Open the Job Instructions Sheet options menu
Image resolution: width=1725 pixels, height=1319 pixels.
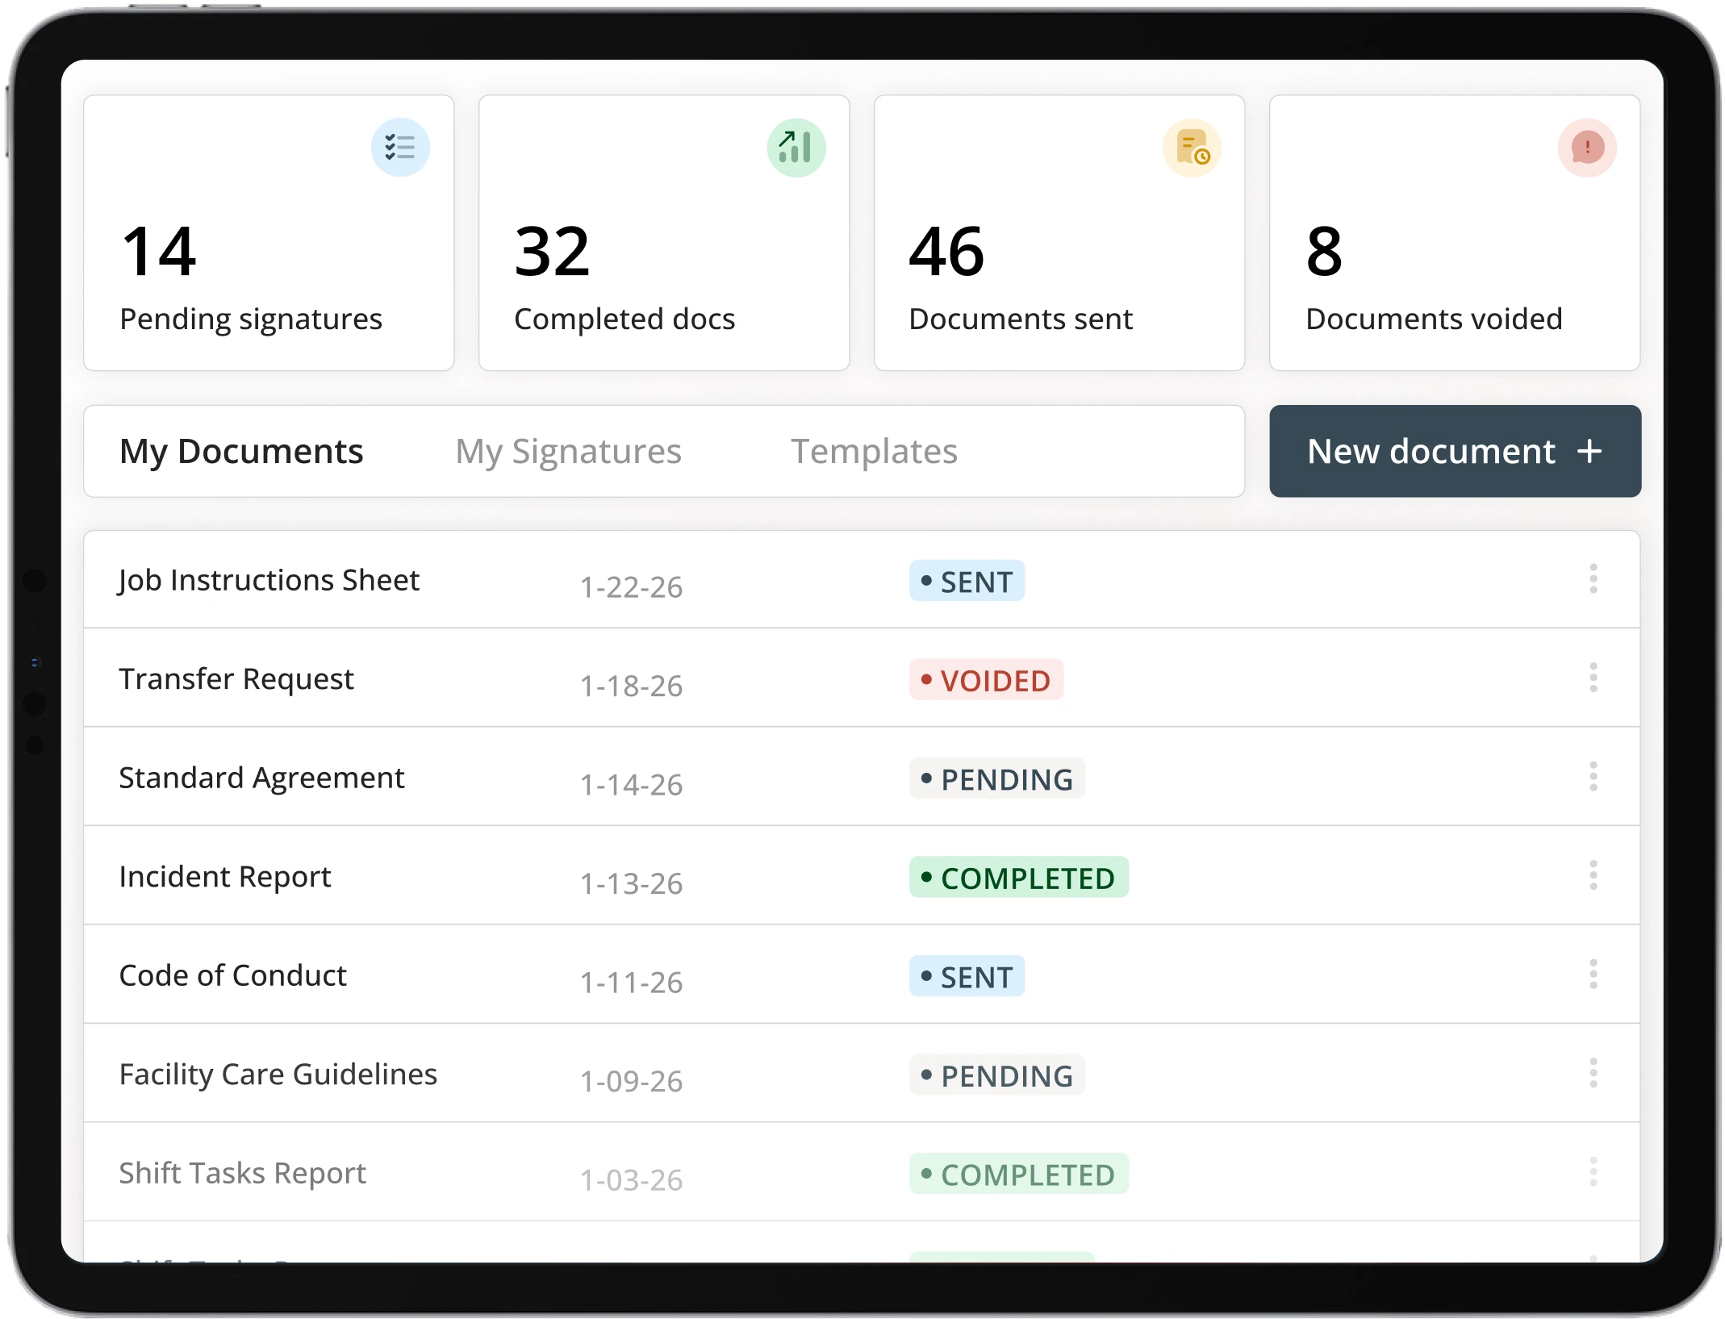pyautogui.click(x=1593, y=579)
